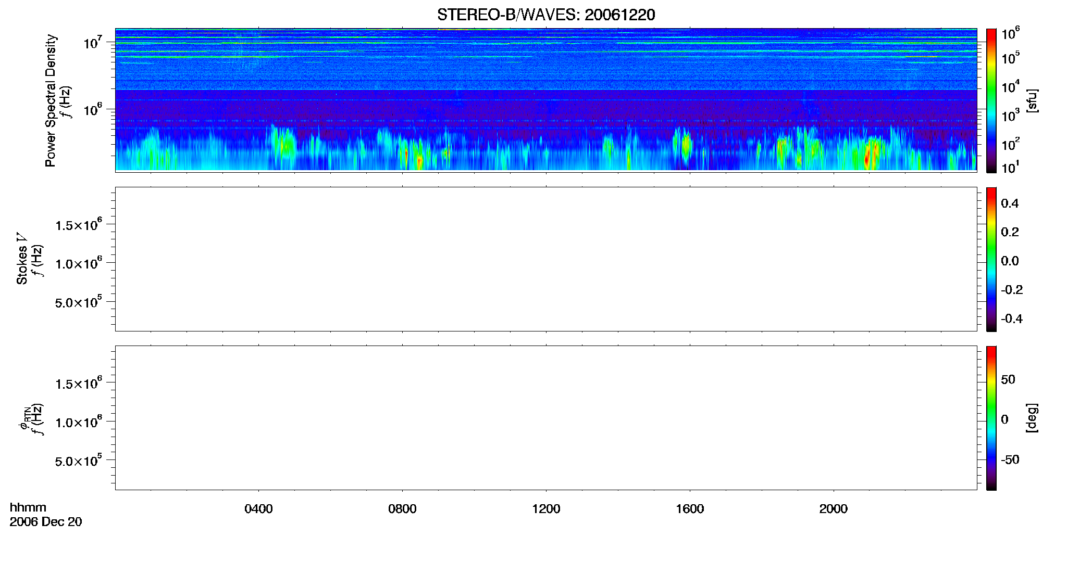Click the 2006 Dec 20 date label
The height and width of the screenshot is (562, 1092).
pyautogui.click(x=46, y=522)
